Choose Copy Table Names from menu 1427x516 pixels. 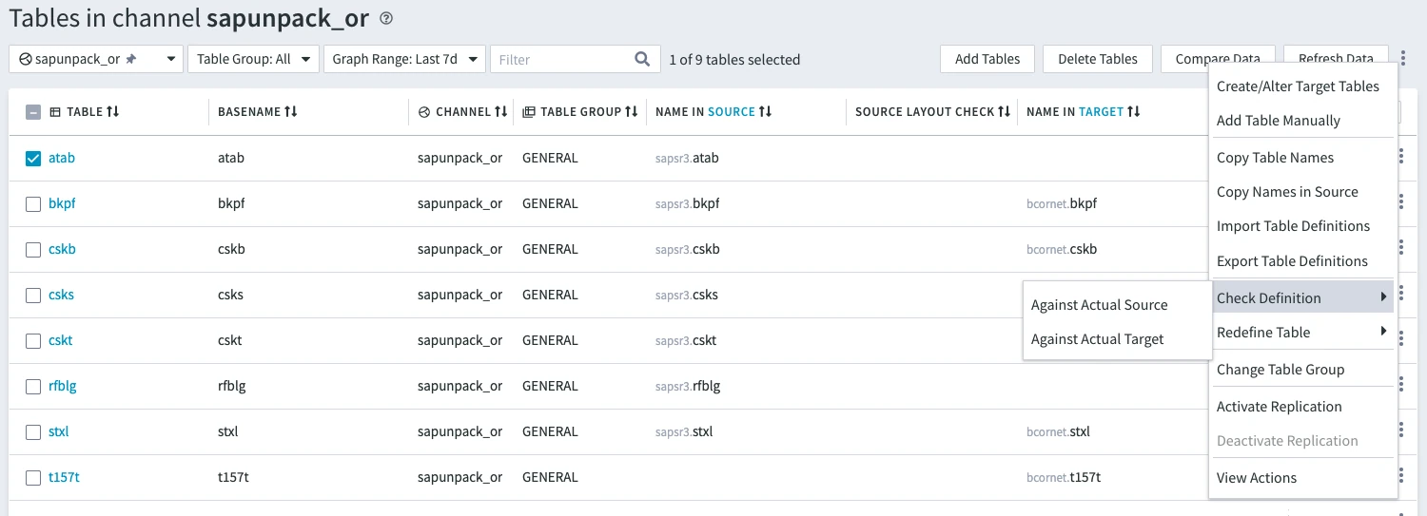(1275, 157)
